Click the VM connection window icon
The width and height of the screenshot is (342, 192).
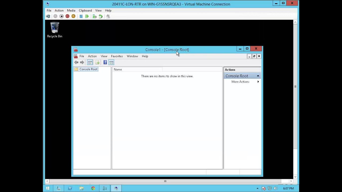click(x=48, y=4)
